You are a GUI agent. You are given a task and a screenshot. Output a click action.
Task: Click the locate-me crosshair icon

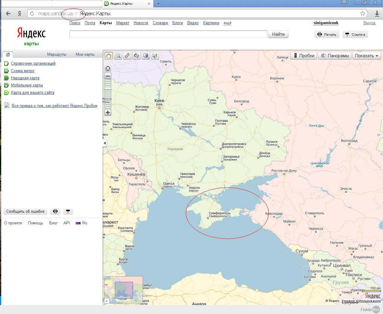(x=108, y=69)
